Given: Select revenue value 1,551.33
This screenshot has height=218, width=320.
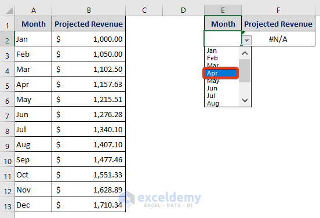Looking at the screenshot, I should 89,175.
